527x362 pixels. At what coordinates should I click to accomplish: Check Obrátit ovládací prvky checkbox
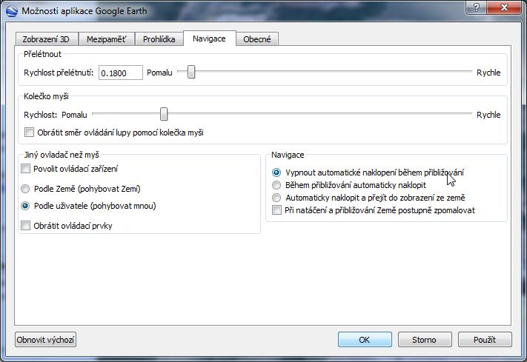[25, 225]
